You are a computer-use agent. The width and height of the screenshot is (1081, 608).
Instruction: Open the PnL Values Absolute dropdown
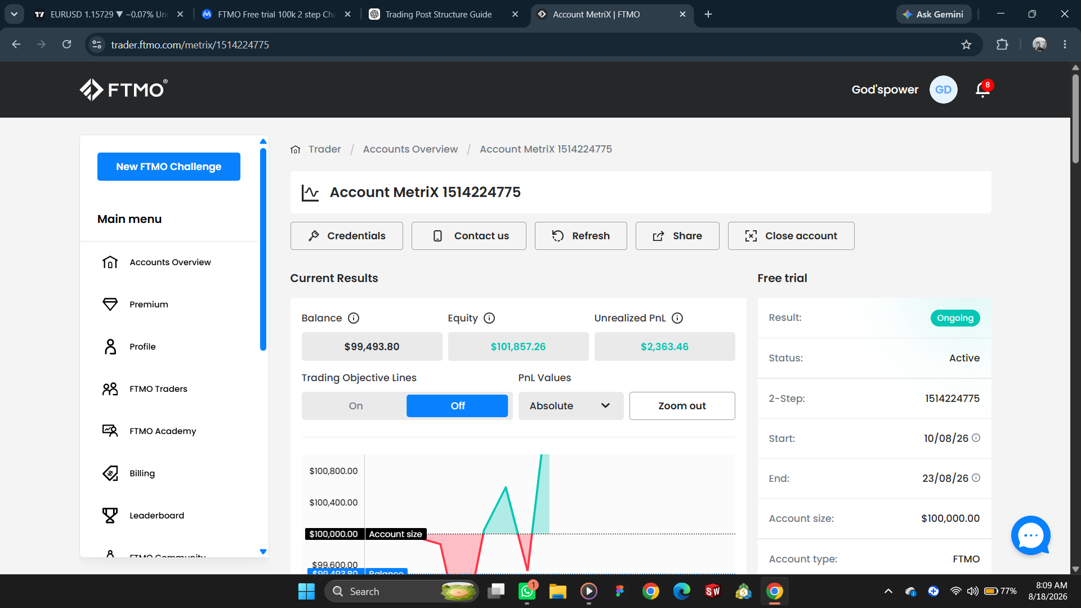570,406
